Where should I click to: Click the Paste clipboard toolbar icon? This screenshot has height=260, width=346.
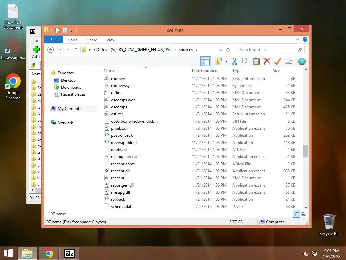tap(256, 61)
